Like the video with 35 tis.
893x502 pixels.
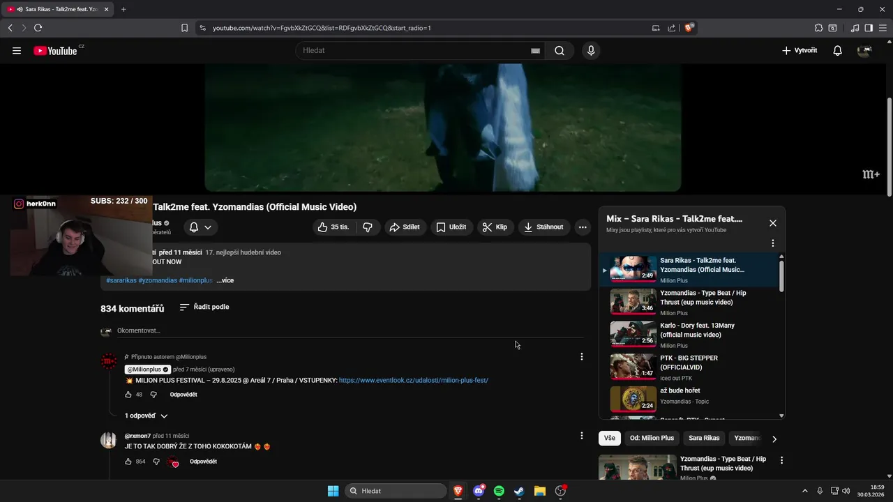coord(334,227)
